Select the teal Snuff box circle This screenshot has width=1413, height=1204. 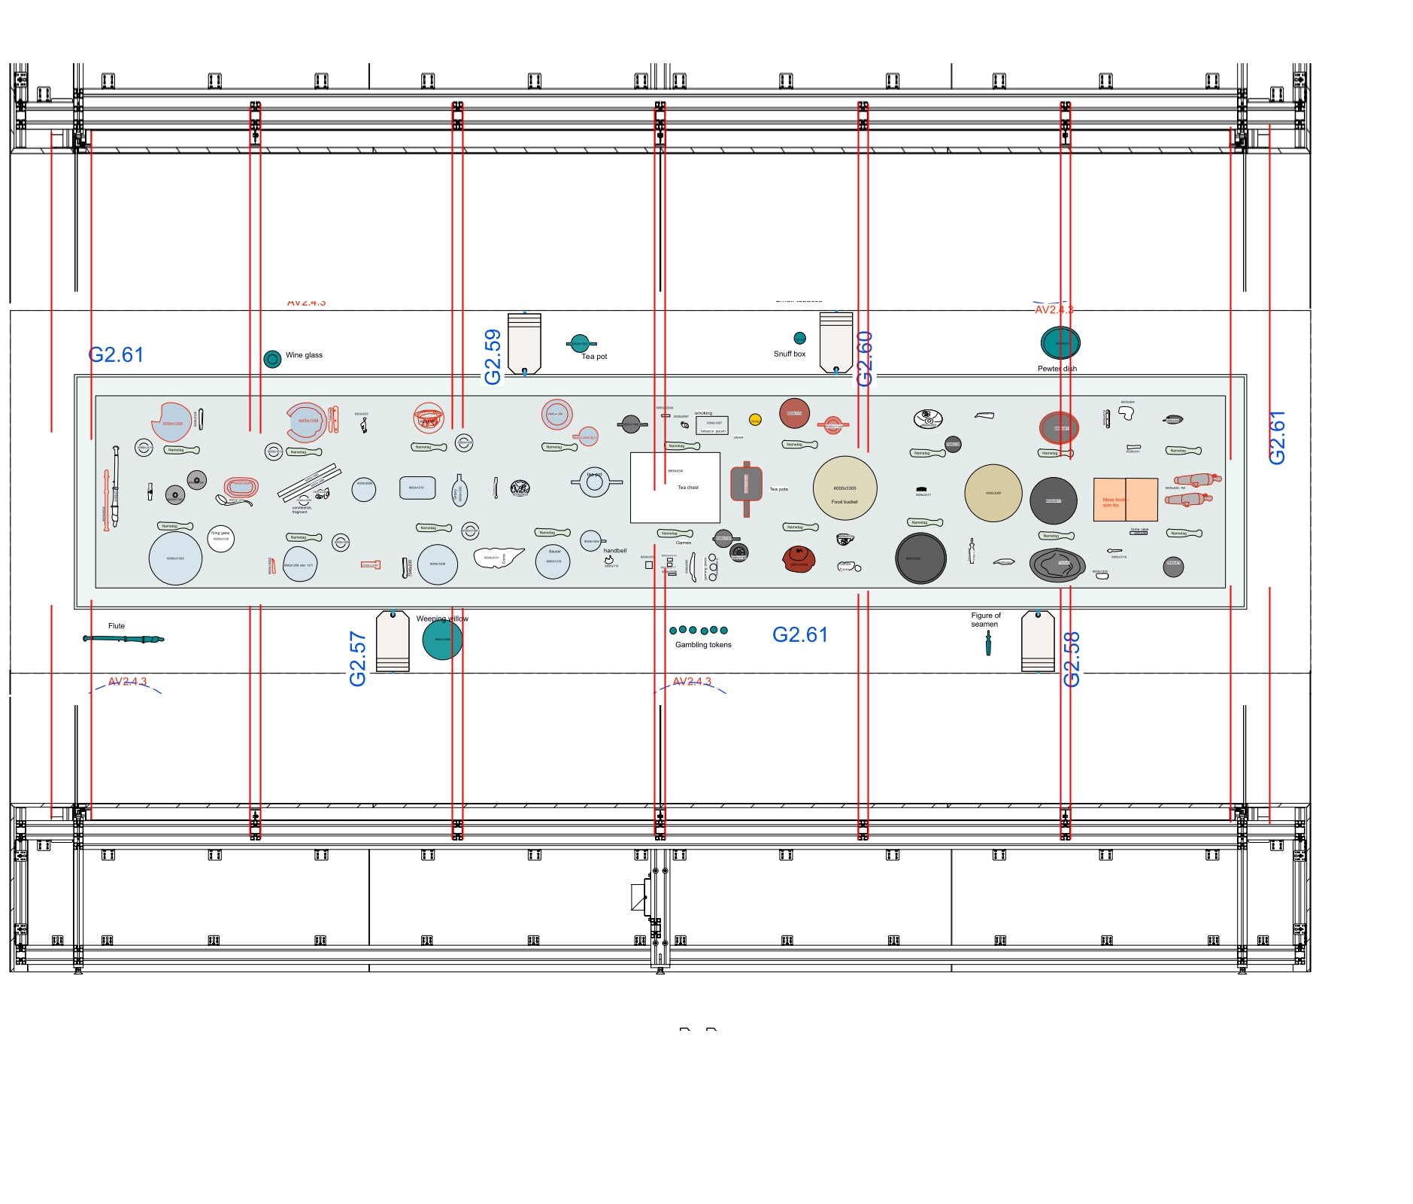tap(799, 338)
